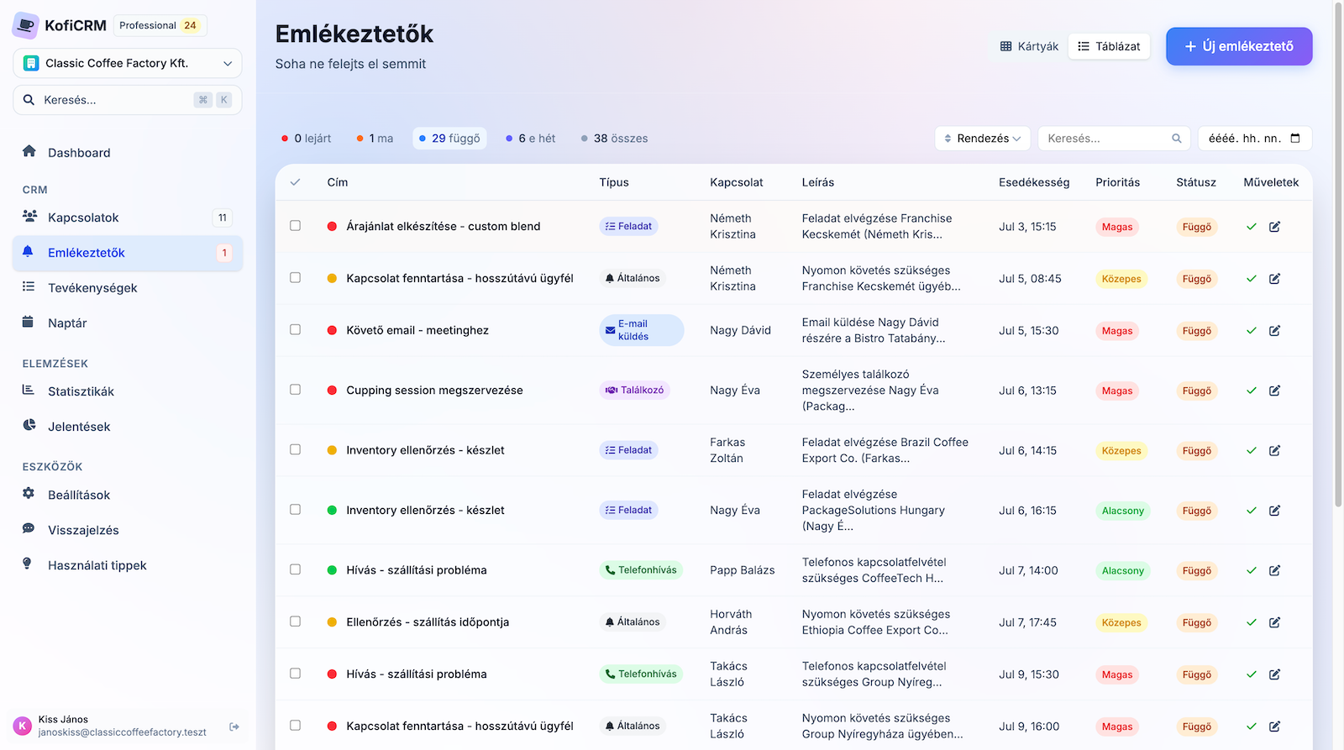
Task: Check the Ellenőrzés - szállítás időpontja checkbox
Action: pos(295,622)
